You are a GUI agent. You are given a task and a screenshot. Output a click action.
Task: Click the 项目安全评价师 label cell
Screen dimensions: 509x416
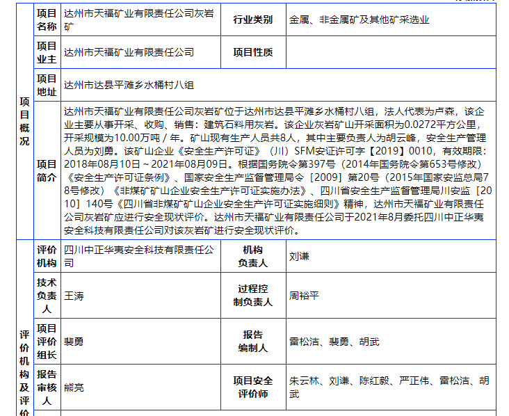pyautogui.click(x=252, y=387)
